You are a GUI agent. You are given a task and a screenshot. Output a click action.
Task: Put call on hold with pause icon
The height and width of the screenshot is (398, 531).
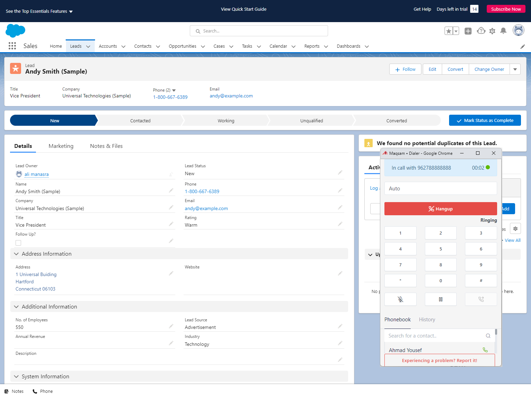[440, 299]
